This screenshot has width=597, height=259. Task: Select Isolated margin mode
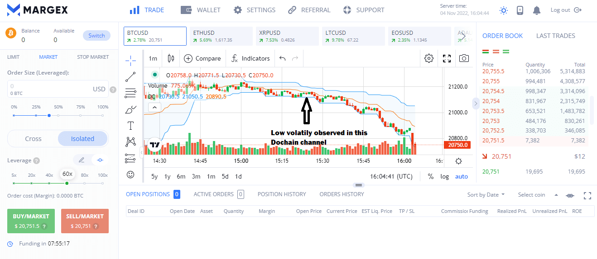point(82,139)
